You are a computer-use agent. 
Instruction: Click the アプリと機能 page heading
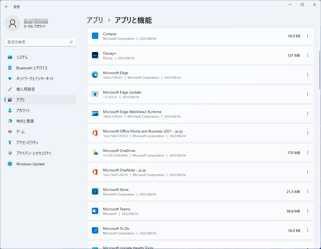(x=133, y=20)
